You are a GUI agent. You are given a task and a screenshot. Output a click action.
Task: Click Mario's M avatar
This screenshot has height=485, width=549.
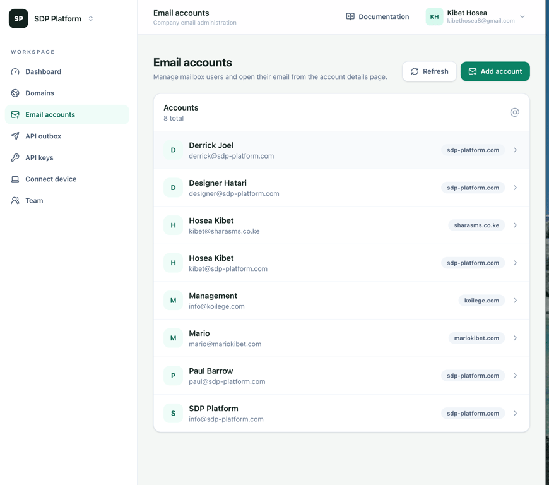(173, 338)
